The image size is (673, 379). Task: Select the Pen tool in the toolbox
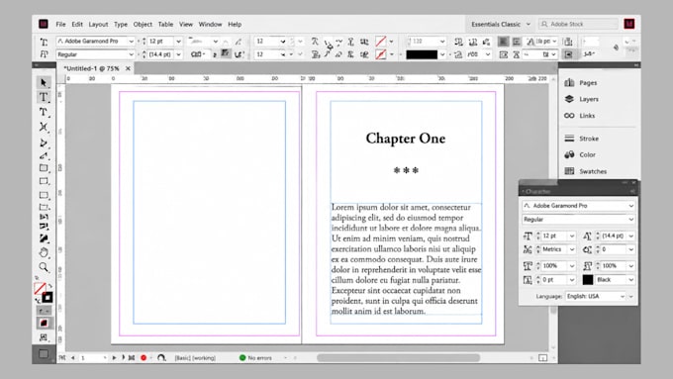pos(44,142)
